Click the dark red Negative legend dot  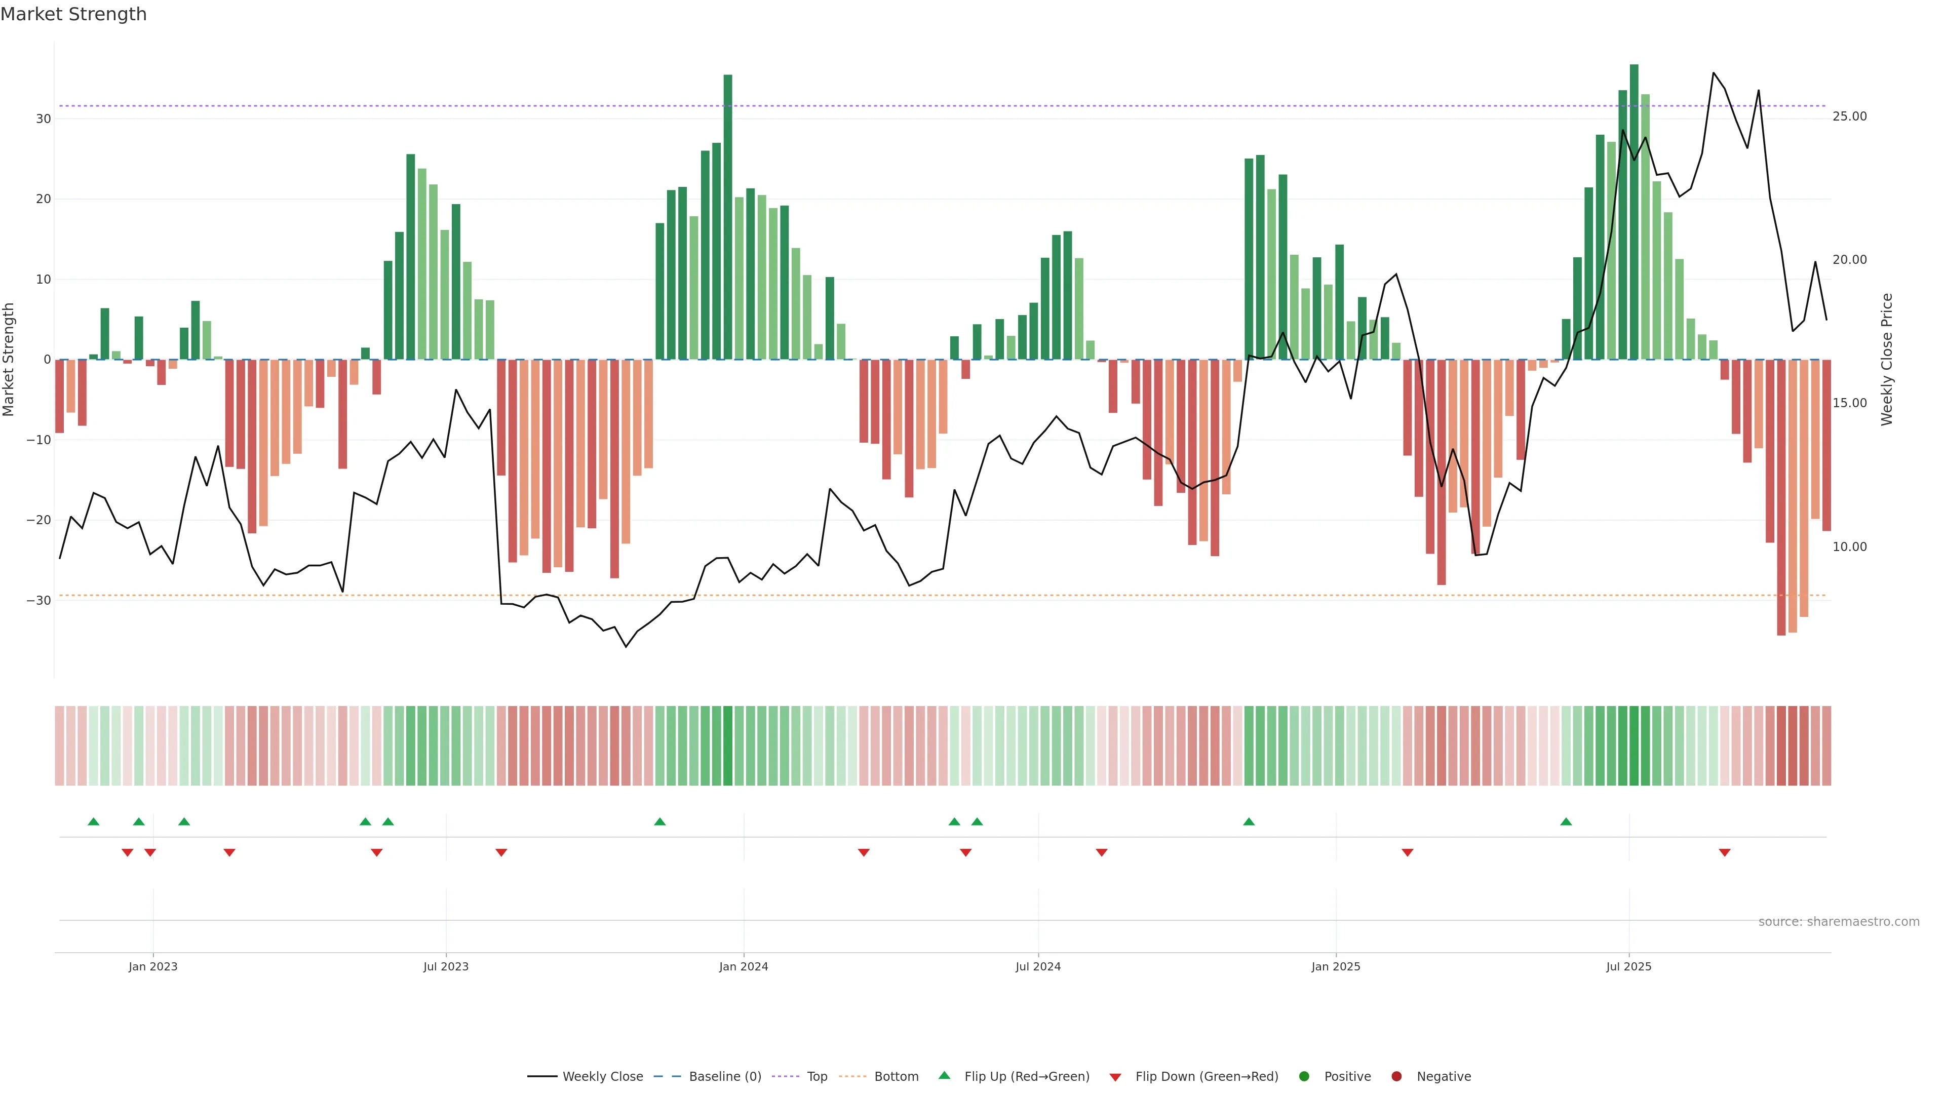tap(1396, 1077)
